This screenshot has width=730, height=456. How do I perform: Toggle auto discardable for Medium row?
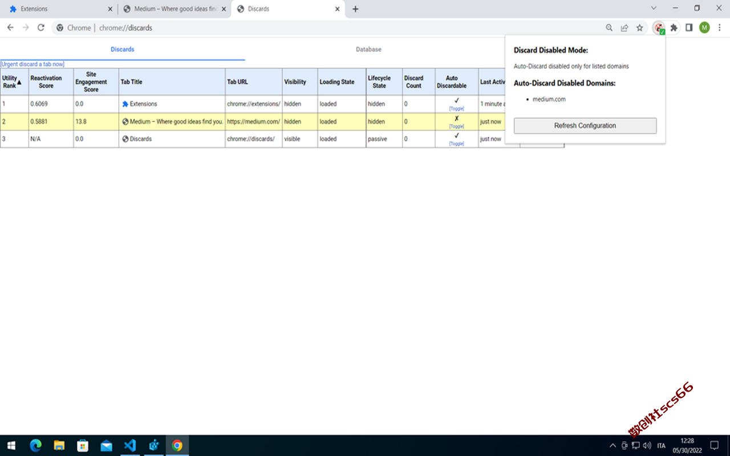pos(456,126)
